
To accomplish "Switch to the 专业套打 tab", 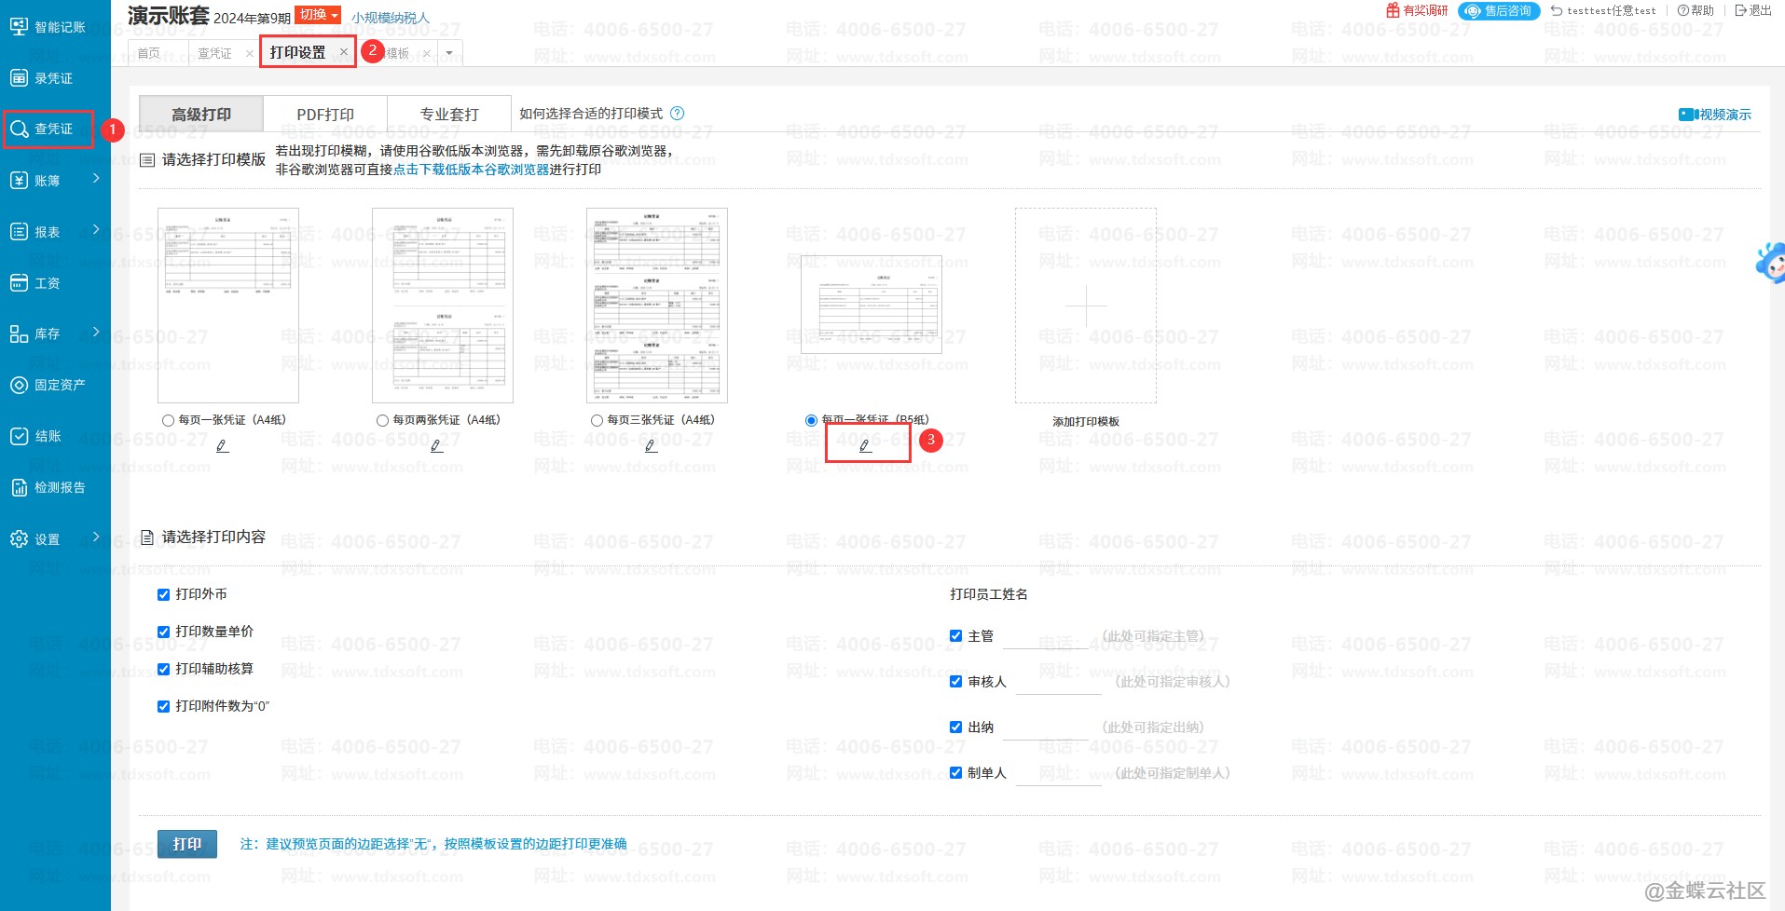I will tap(448, 115).
